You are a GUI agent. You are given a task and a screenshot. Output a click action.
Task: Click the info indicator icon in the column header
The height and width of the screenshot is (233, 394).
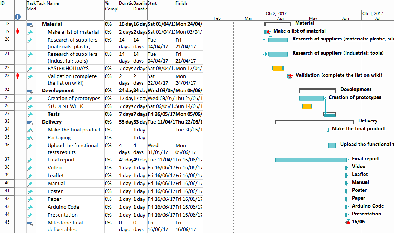point(18,17)
